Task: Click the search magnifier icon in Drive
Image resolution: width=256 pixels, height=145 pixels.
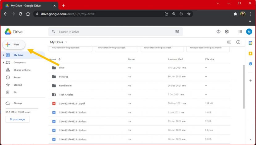Action: point(53,32)
